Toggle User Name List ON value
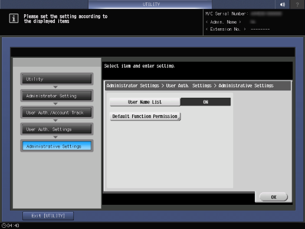The width and height of the screenshot is (305, 229). 205,102
